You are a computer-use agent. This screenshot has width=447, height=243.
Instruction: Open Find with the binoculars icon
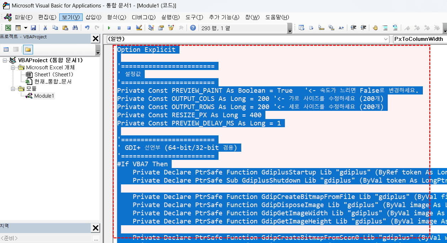point(75,28)
